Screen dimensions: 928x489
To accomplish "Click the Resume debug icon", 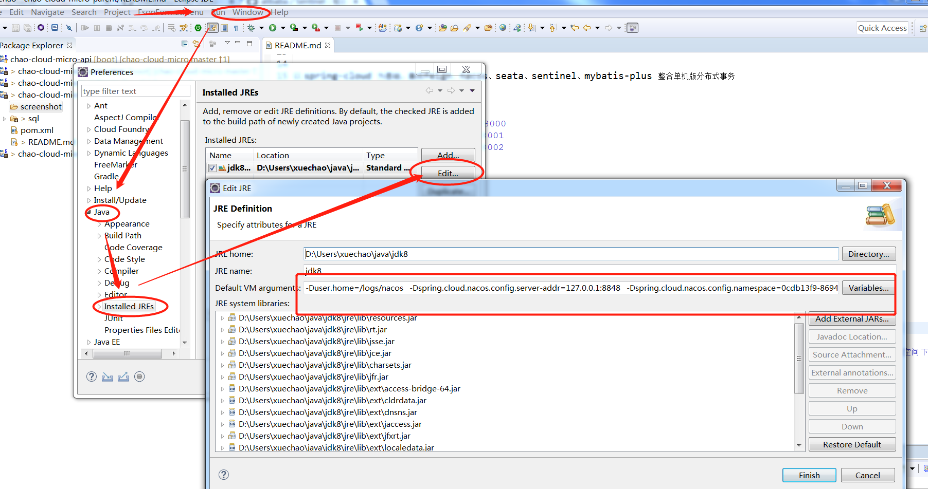I will click(85, 28).
